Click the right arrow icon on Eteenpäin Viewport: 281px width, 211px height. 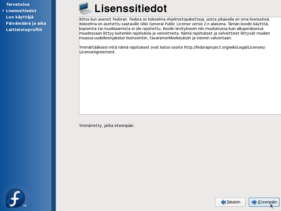click(254, 202)
